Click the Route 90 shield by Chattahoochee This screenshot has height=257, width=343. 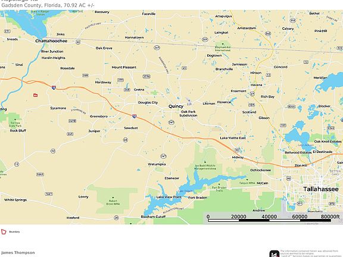pos(78,42)
